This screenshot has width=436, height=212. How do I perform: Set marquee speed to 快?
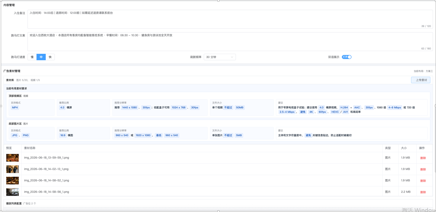pos(50,57)
